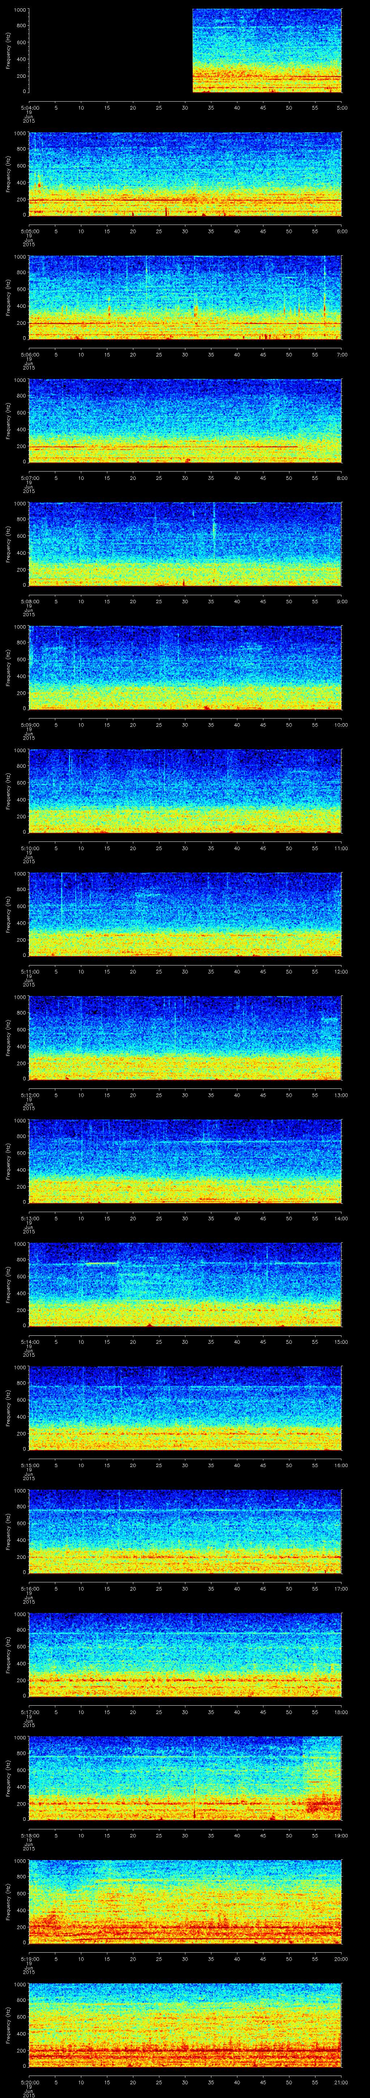Click the 5:05:00 spectrogram panel

185,174
